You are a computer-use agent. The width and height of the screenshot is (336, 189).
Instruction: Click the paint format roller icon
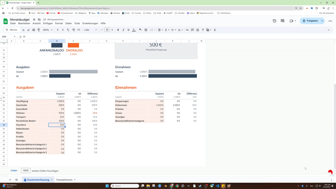(39, 30)
